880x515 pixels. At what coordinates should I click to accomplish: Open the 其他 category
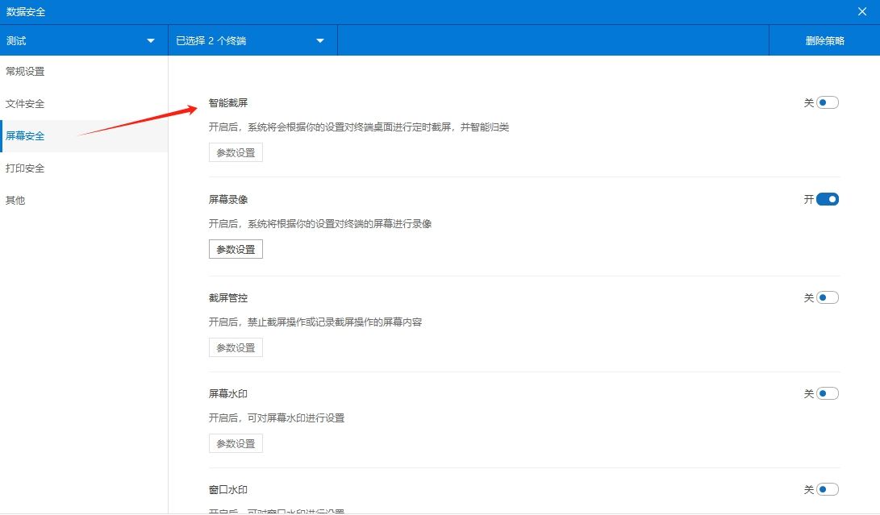84,200
